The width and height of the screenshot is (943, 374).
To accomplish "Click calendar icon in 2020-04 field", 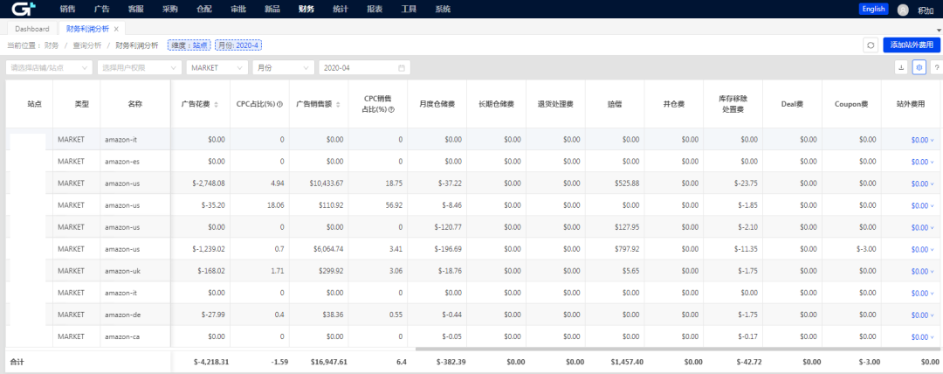I will (401, 68).
